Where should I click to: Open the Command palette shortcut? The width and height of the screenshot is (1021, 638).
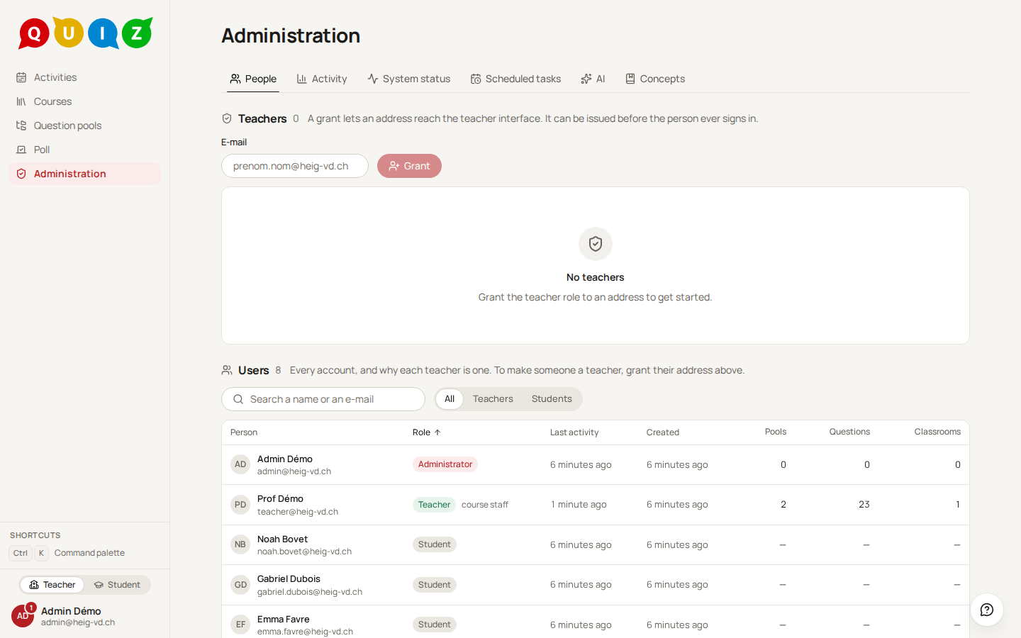point(67,553)
